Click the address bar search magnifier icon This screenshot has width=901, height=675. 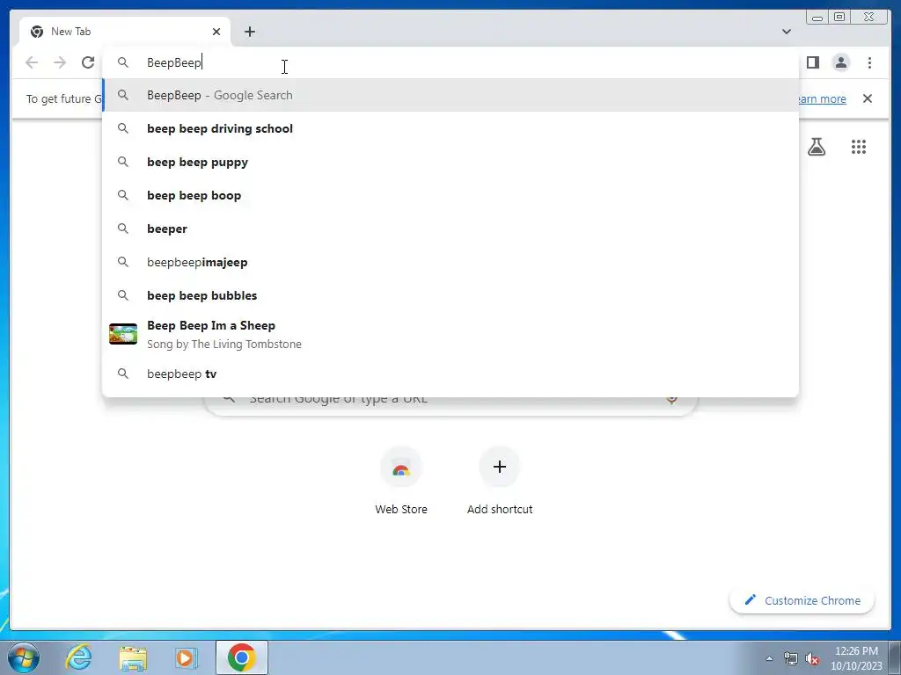[123, 62]
